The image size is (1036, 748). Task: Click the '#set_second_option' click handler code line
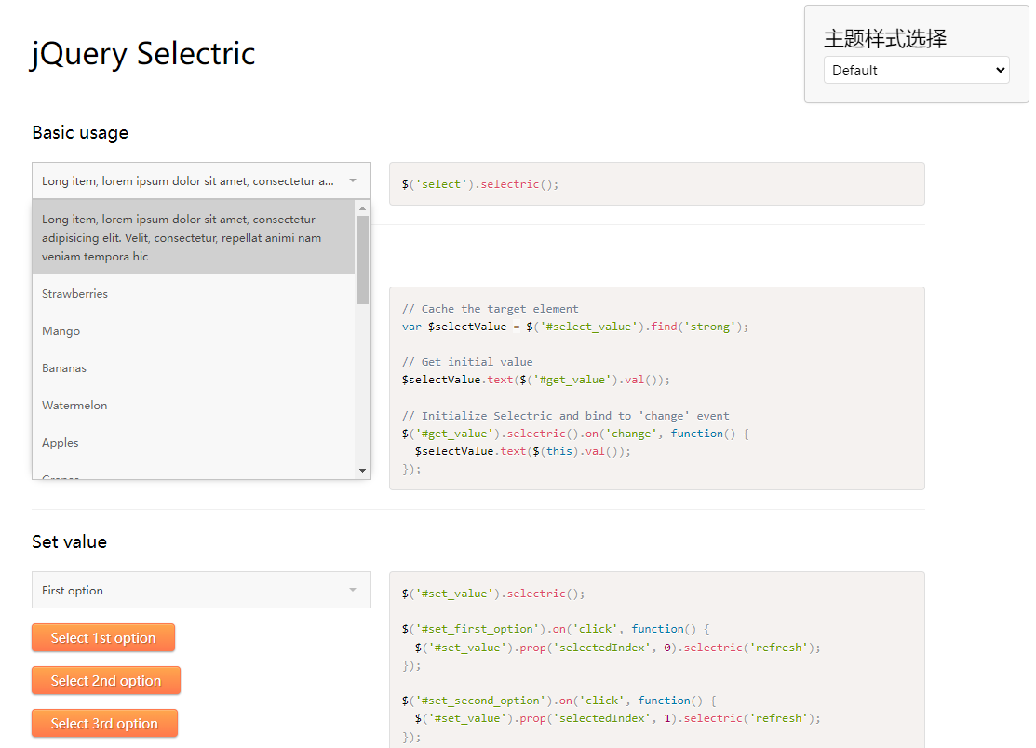pyautogui.click(x=559, y=701)
